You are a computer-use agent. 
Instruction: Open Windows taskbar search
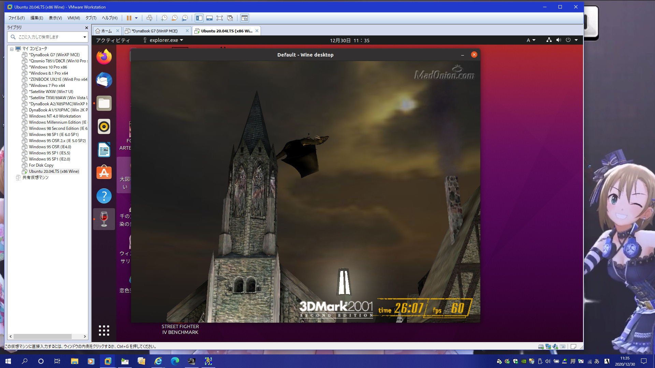click(x=25, y=361)
